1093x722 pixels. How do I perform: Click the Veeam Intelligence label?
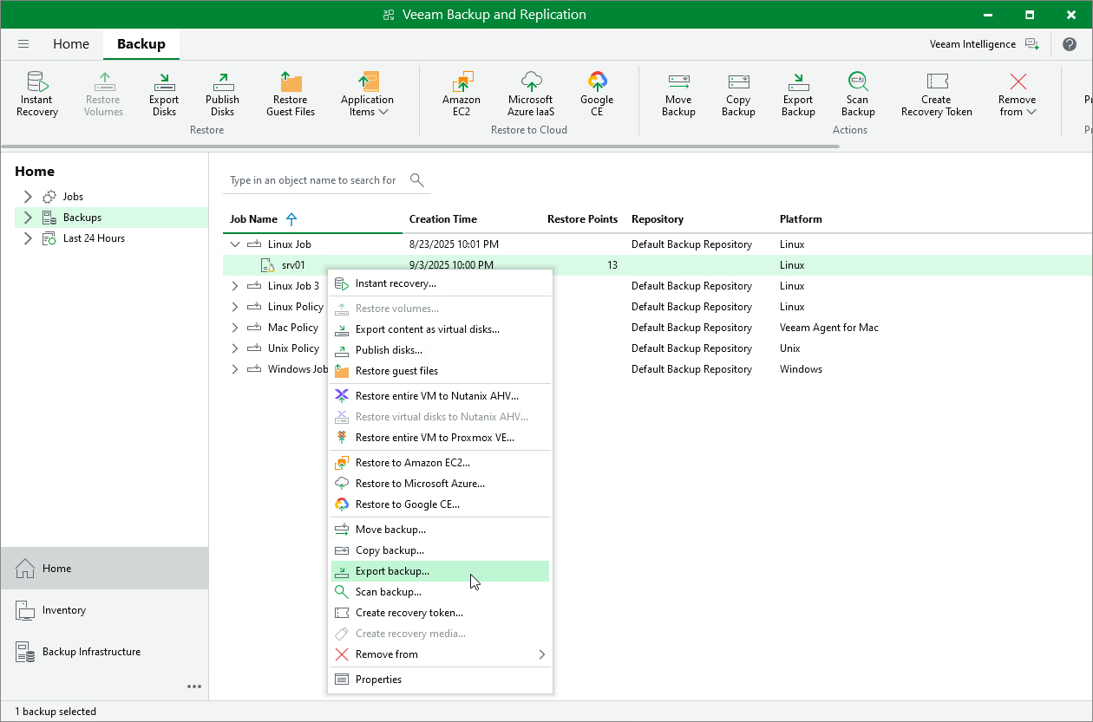pyautogui.click(x=972, y=44)
